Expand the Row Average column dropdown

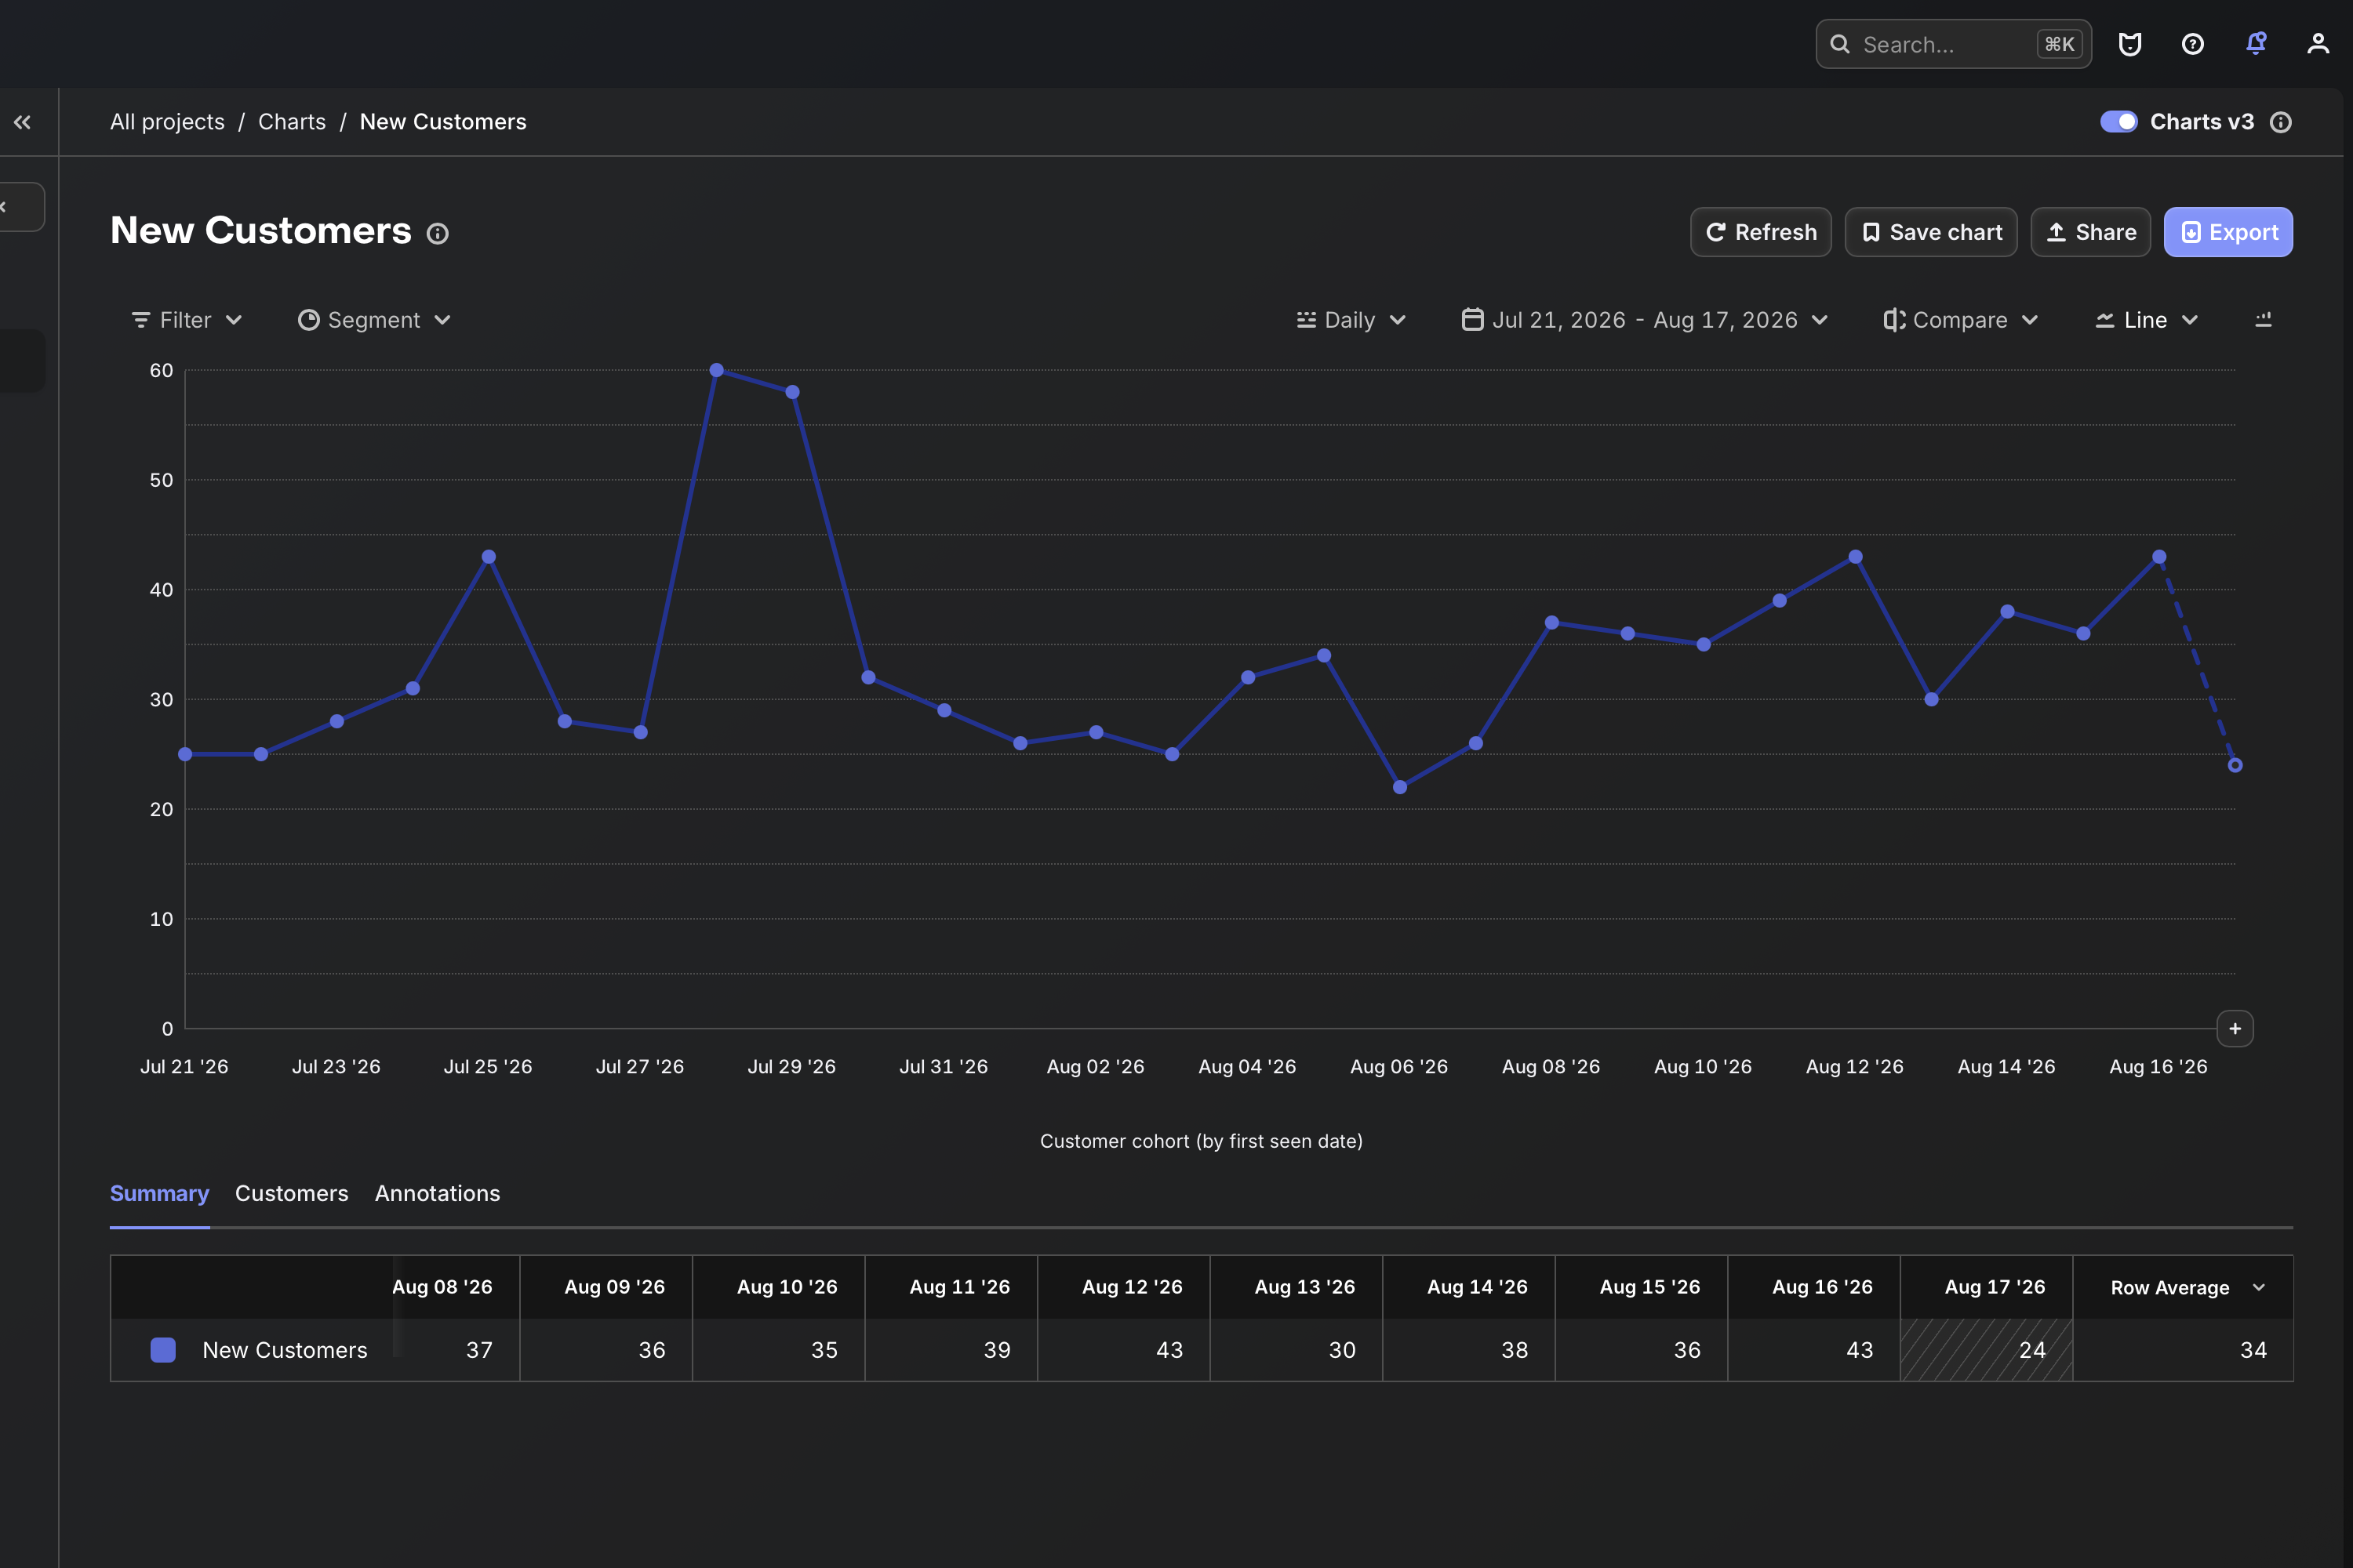[x=2259, y=1287]
